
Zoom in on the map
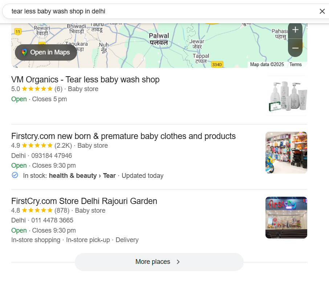pos(295,30)
